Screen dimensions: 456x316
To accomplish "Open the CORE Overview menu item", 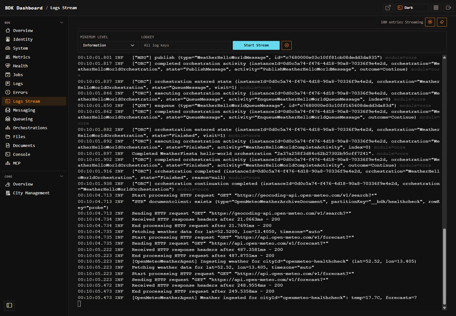I will click(34, 184).
